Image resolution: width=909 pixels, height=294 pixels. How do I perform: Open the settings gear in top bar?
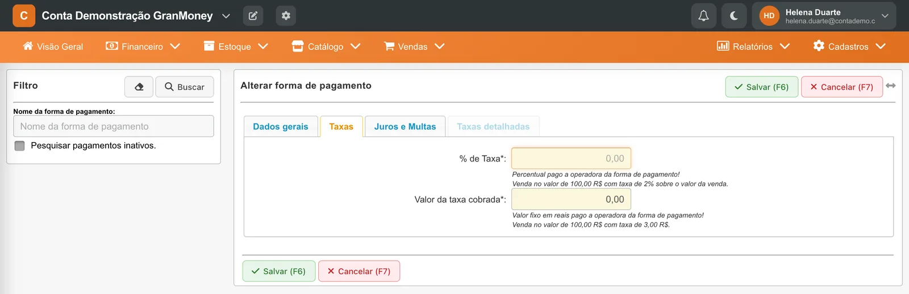tap(286, 16)
